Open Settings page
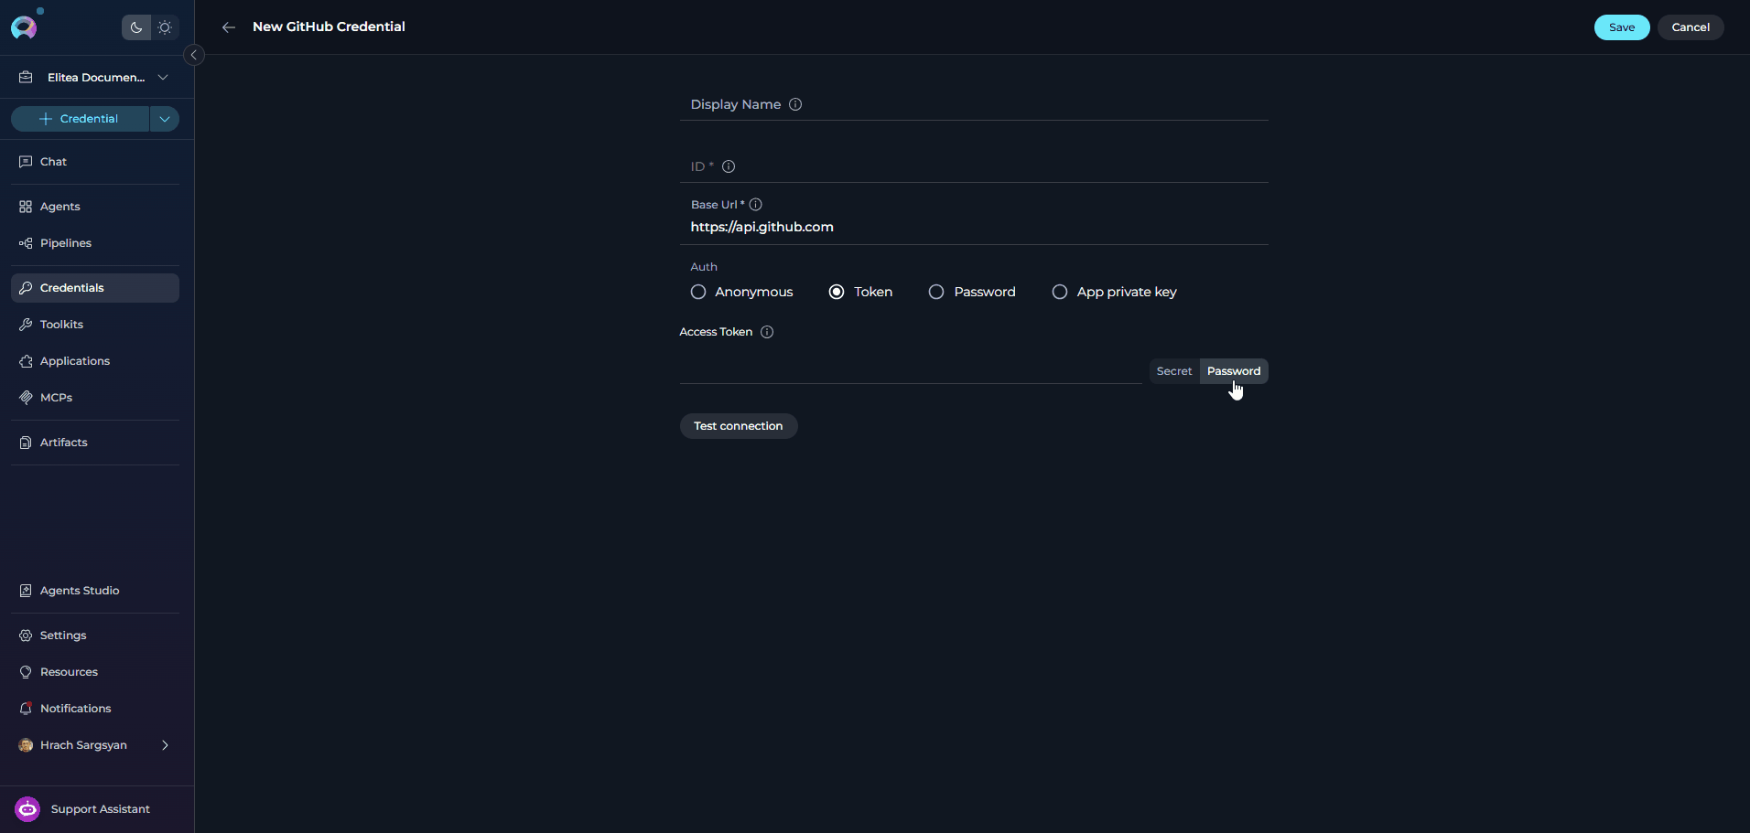Image resolution: width=1750 pixels, height=833 pixels. [95, 635]
